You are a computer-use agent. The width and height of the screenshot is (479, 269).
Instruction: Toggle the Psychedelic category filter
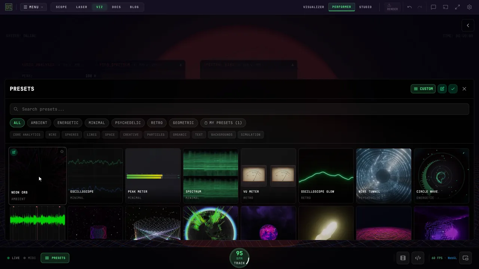(128, 123)
